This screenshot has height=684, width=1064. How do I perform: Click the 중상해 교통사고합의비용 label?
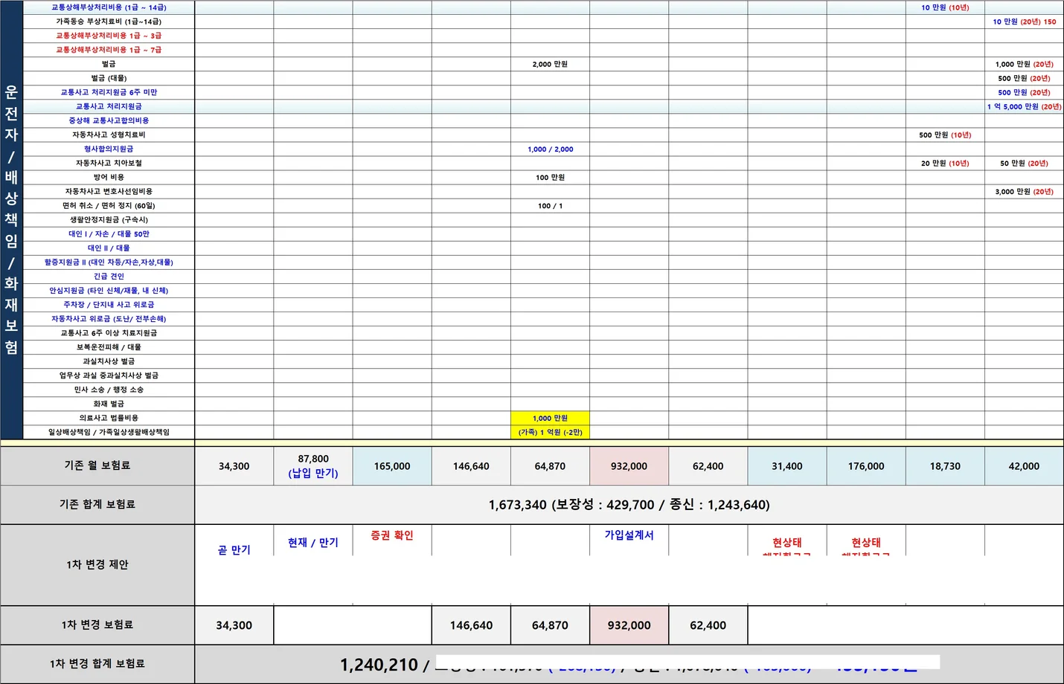(x=109, y=120)
